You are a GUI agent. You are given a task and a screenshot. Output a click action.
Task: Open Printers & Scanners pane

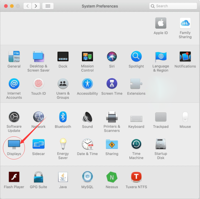112,117
